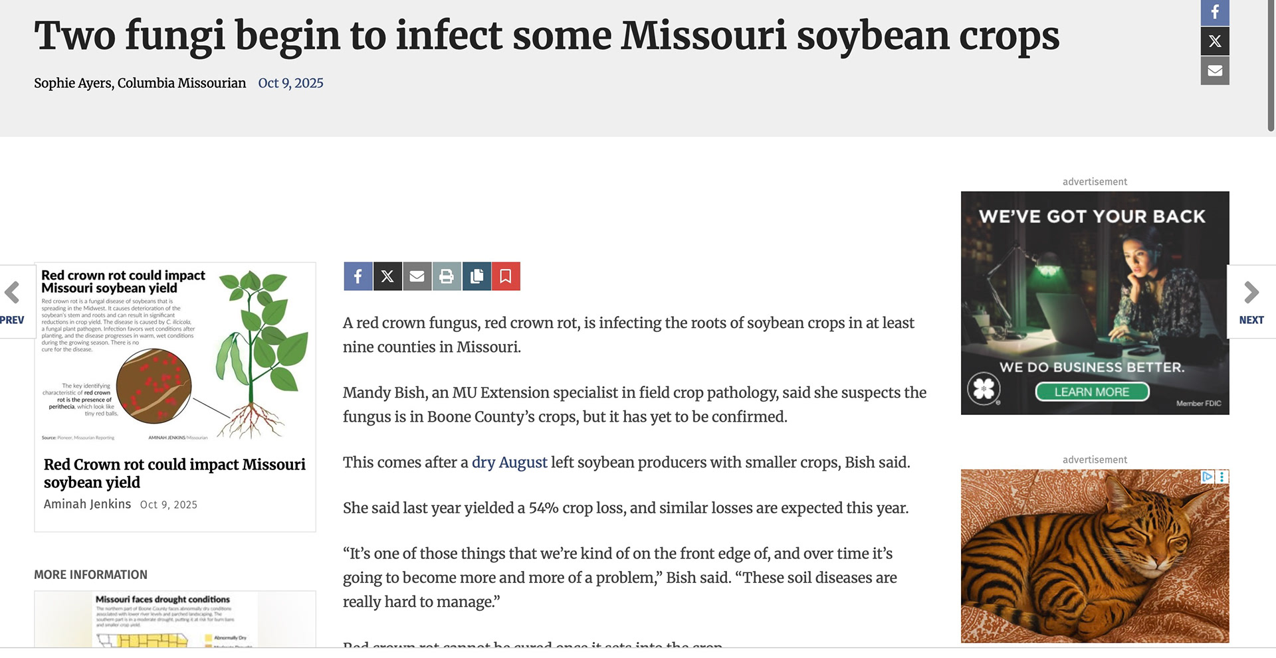Open AdChoices icon on cat advertisement

1208,476
